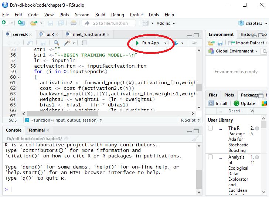
Task: Click in the Go to file/function field
Action: (109, 23)
